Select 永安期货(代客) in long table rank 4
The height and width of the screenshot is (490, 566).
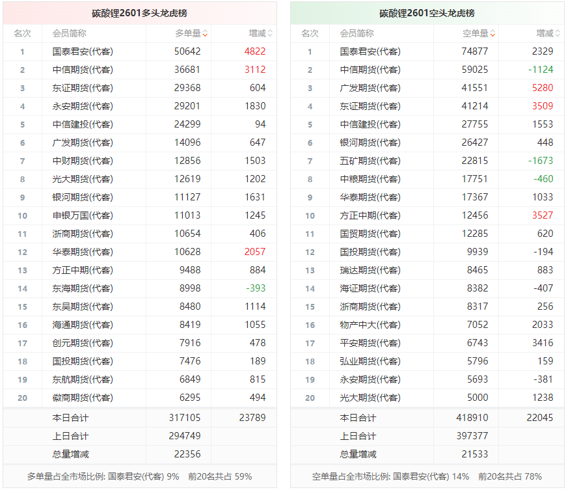click(83, 106)
